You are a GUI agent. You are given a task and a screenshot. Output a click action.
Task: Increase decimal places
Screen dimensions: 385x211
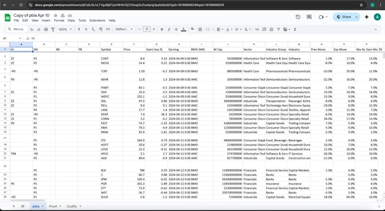100,29
